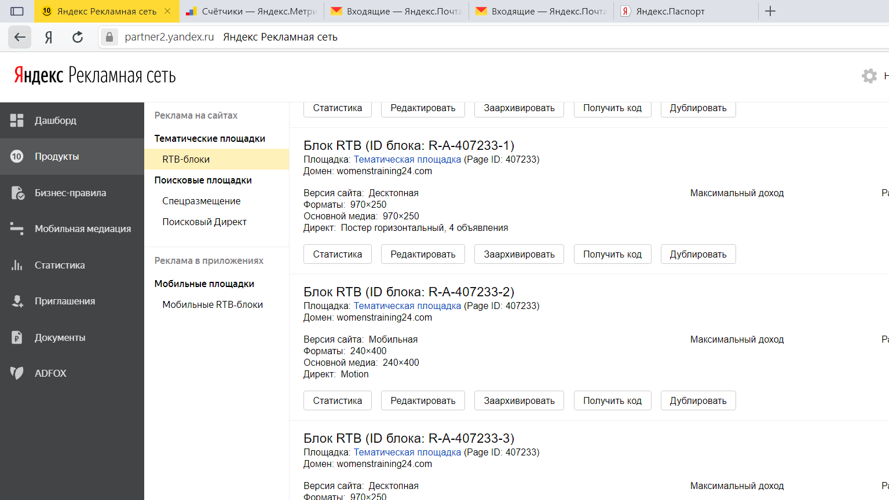This screenshot has height=500, width=889.
Task: Select Мобильные площадки in the submenu
Action: point(204,284)
